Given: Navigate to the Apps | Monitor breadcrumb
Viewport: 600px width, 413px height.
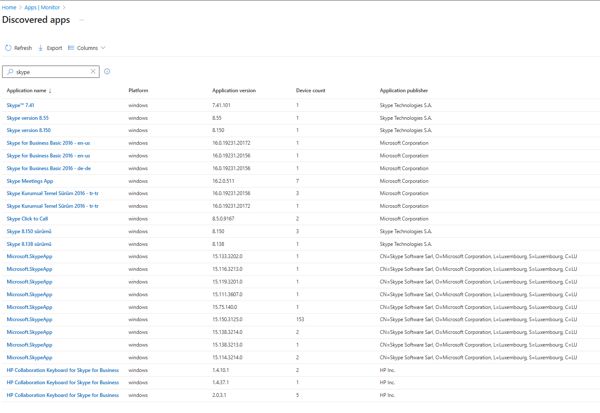Looking at the screenshot, I should (x=42, y=8).
